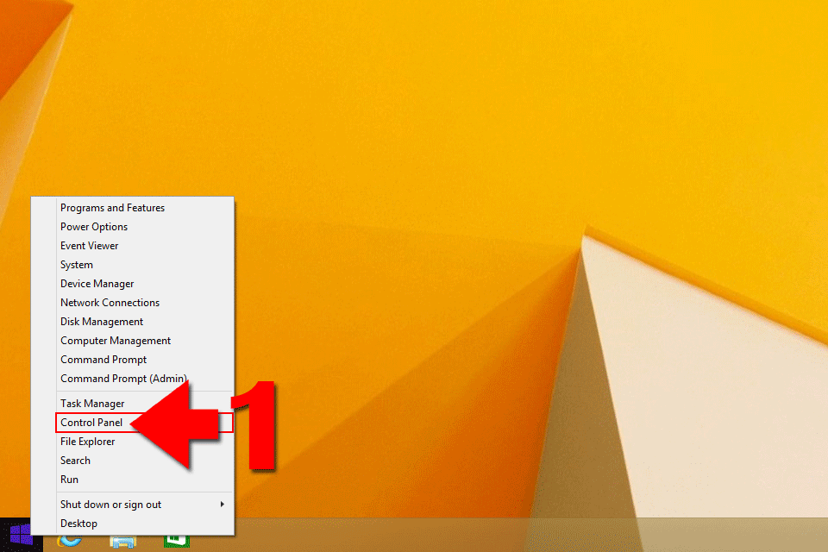The height and width of the screenshot is (552, 828).
Task: Select Network Connections
Action: tap(110, 303)
